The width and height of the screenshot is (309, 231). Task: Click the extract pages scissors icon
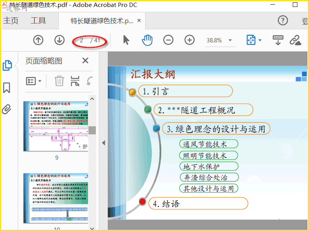click(x=75, y=81)
